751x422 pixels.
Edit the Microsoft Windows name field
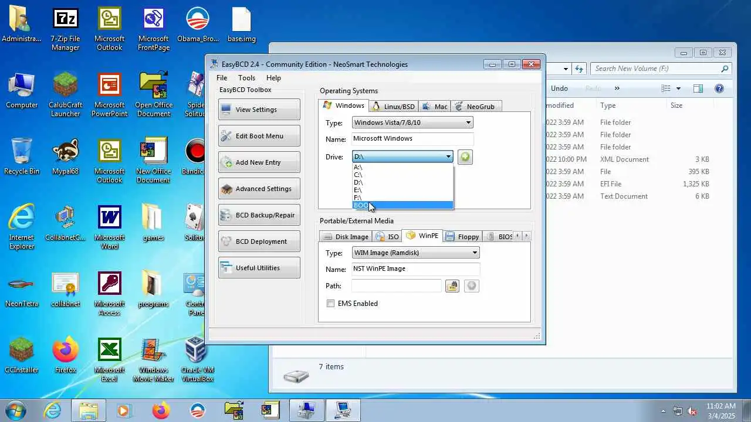click(x=412, y=139)
